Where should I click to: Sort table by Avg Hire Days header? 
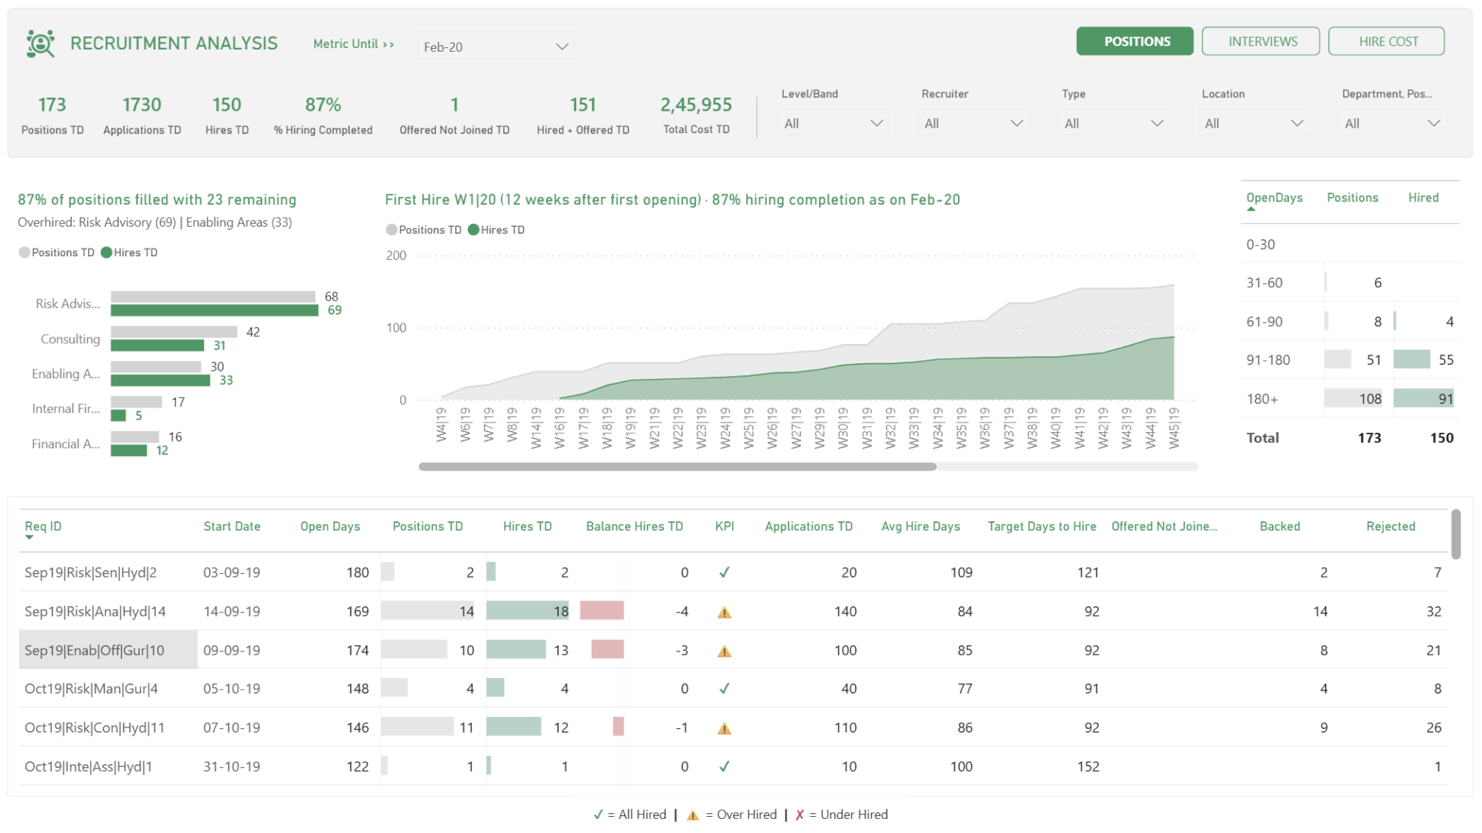(921, 527)
